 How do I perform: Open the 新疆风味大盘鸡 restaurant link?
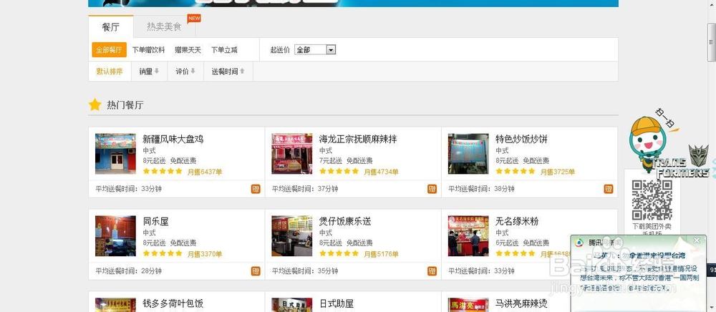[x=173, y=139]
